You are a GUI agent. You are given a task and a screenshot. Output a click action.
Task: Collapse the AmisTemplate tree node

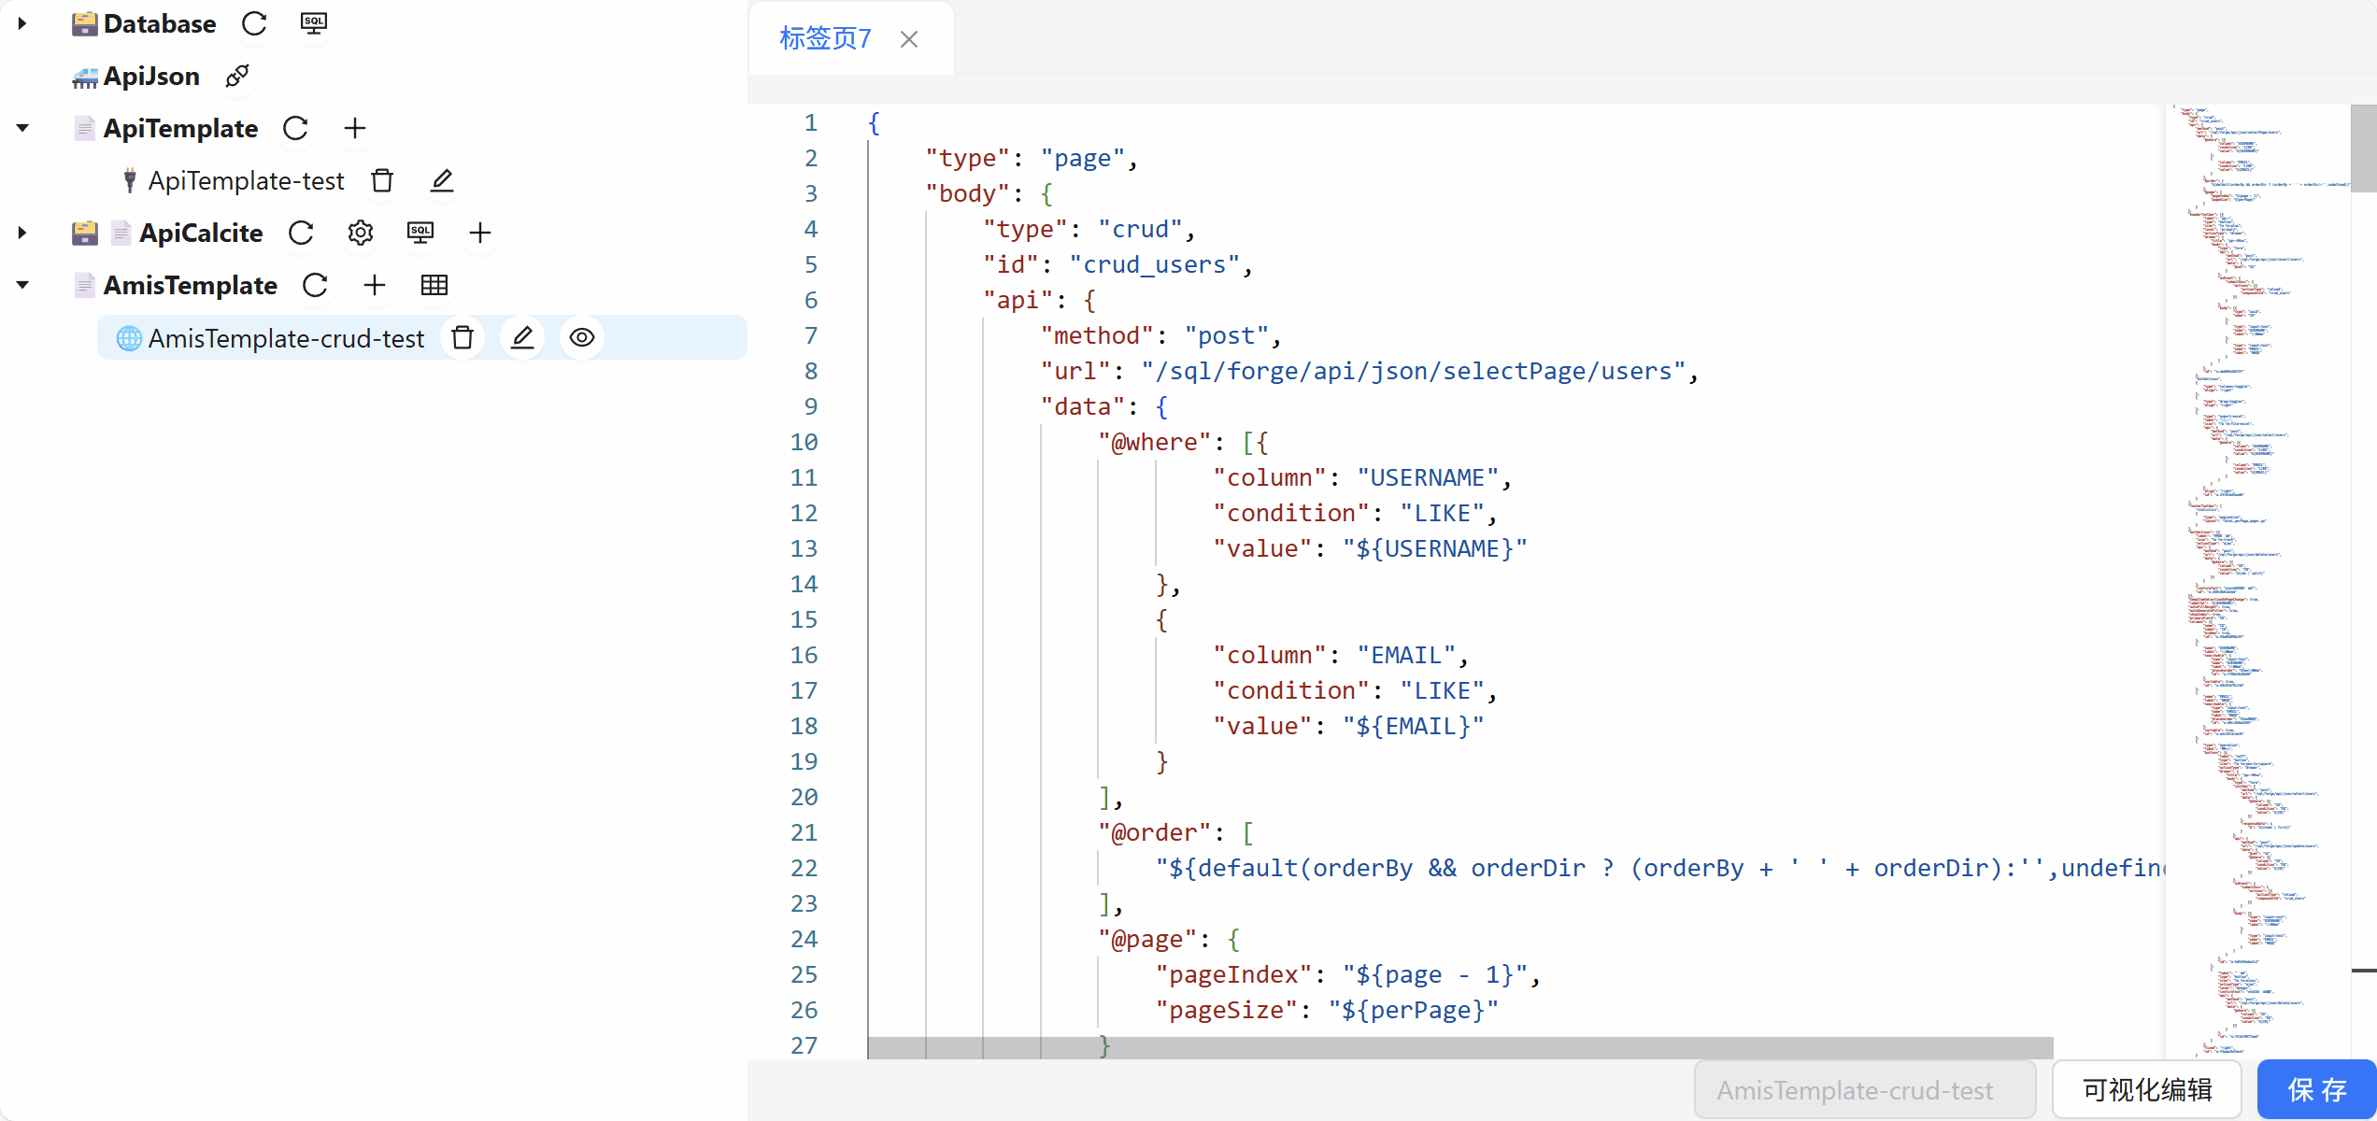point(22,285)
